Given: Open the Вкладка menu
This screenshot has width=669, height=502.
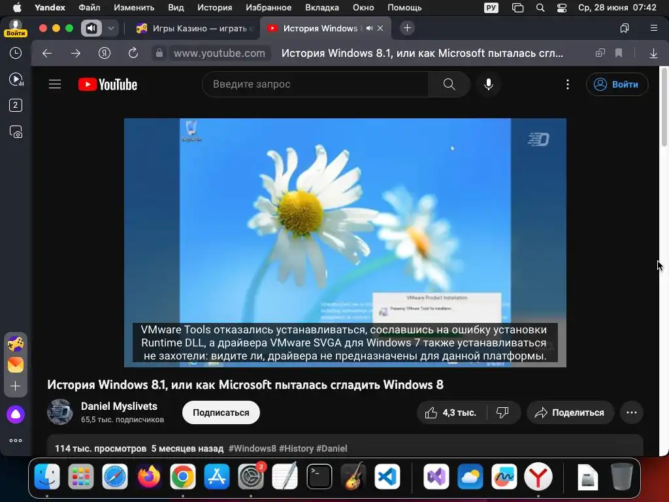Looking at the screenshot, I should (322, 8).
